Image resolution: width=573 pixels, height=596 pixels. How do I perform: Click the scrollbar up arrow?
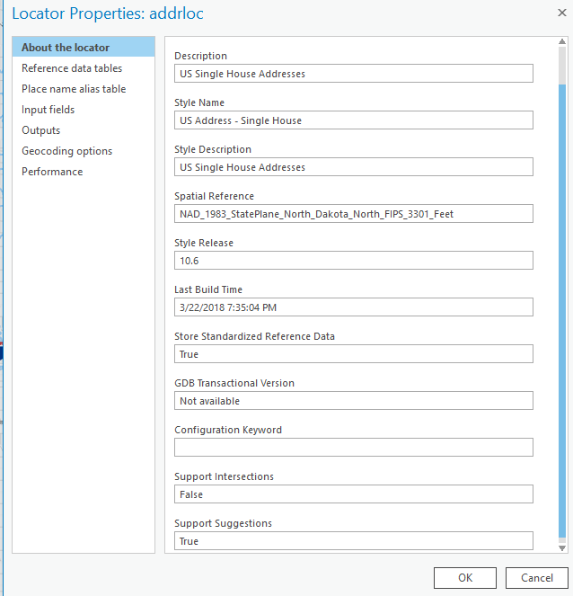(x=563, y=43)
